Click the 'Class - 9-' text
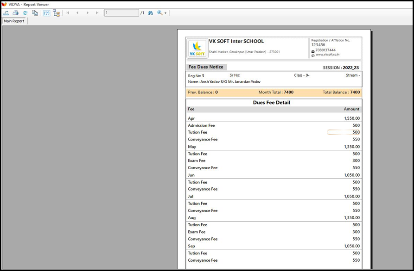Viewport: 414px width, 271px height. coord(301,75)
